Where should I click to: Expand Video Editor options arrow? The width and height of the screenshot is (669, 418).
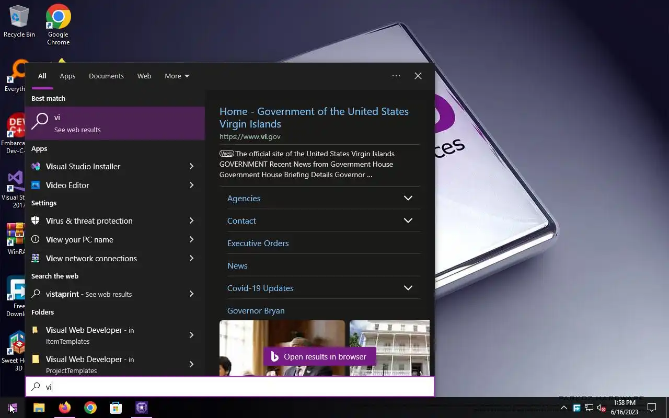pyautogui.click(x=191, y=185)
